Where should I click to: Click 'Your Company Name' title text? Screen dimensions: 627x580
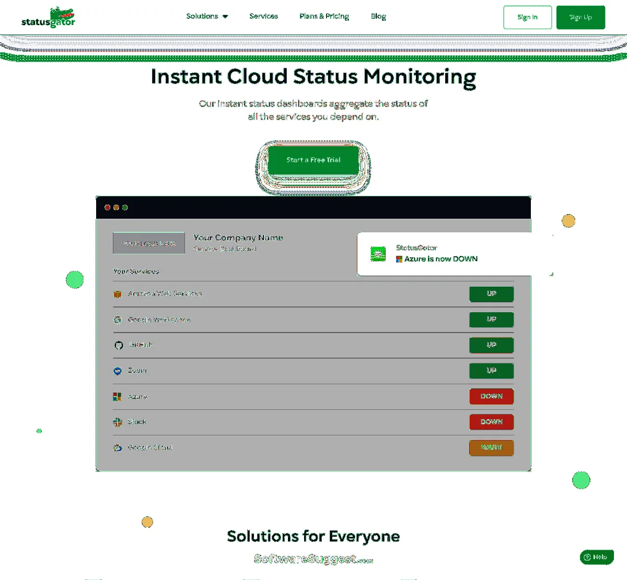coord(238,238)
